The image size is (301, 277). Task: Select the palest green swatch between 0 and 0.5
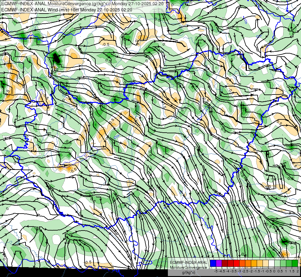coord(277,263)
